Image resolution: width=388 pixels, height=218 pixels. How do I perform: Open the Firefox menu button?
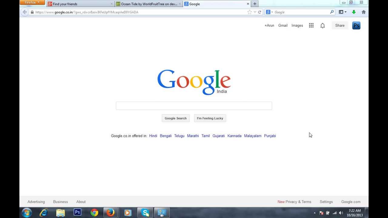32,2
